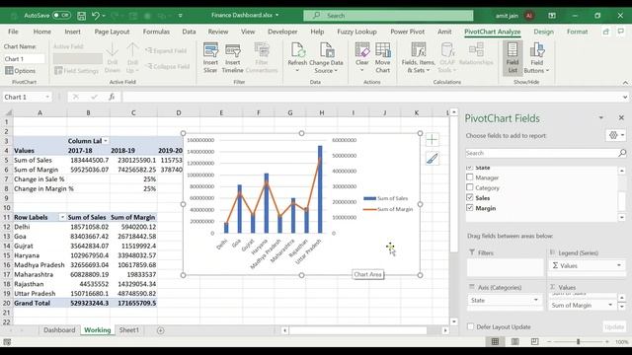The height and width of the screenshot is (355, 632).
Task: Refresh the pivot chart data
Action: point(297,58)
